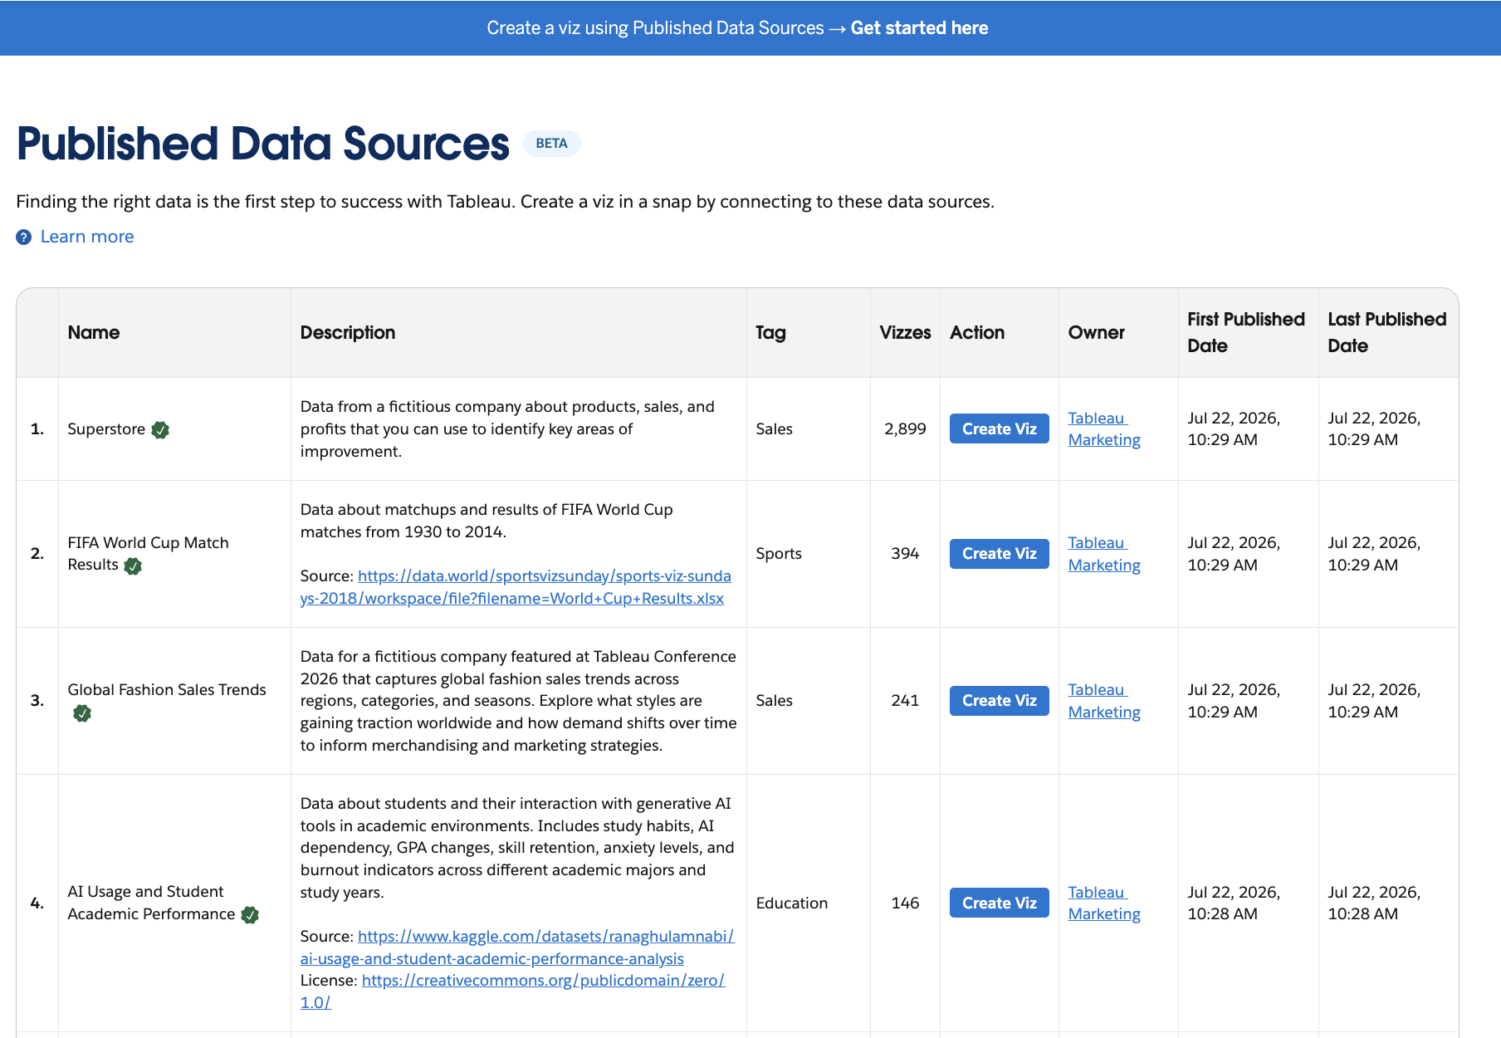Screen dimensions: 1501x1038
Task: Click the 241 vizzes count
Action: coord(905,700)
